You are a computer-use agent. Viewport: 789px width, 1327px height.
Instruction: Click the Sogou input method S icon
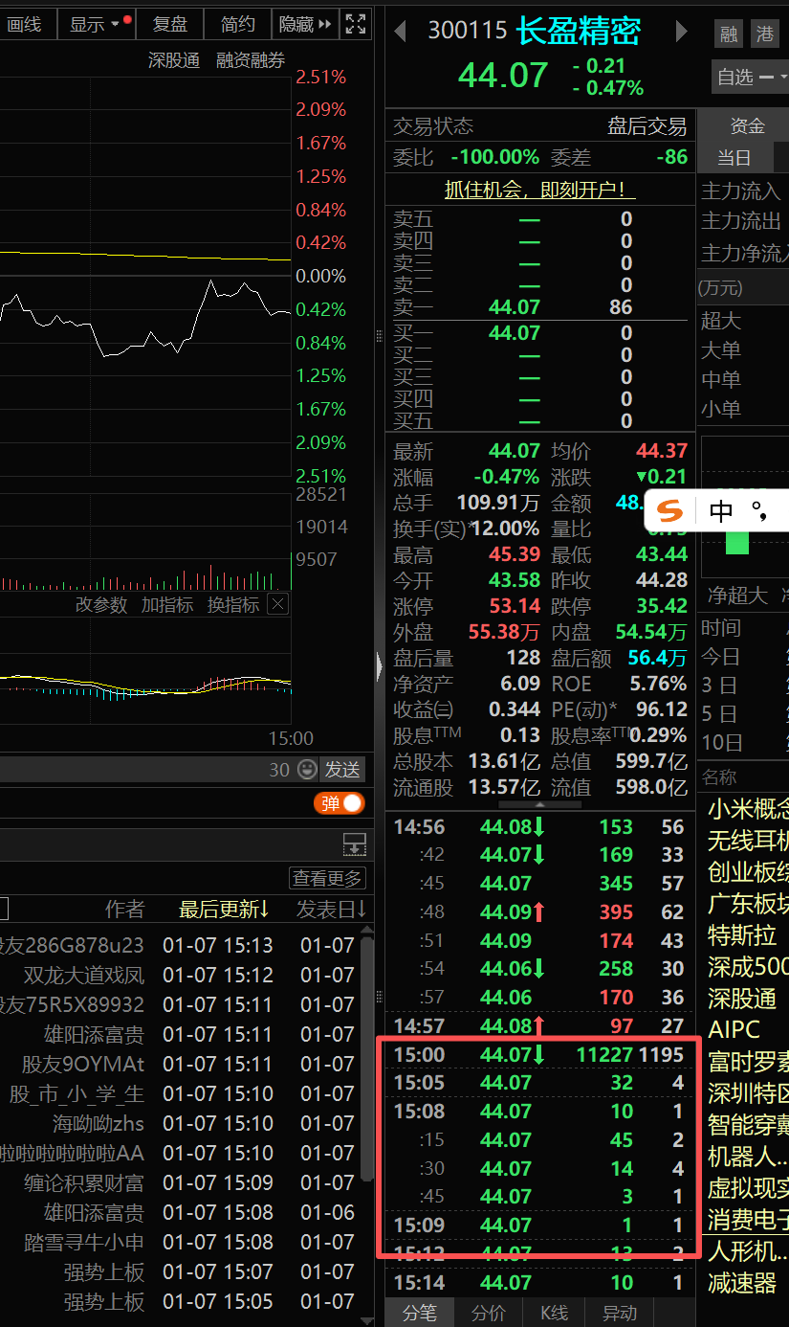tap(670, 511)
